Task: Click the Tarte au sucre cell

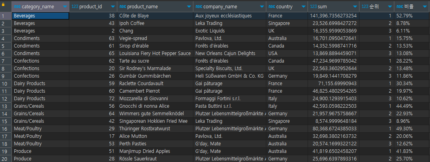Action: pos(155,61)
